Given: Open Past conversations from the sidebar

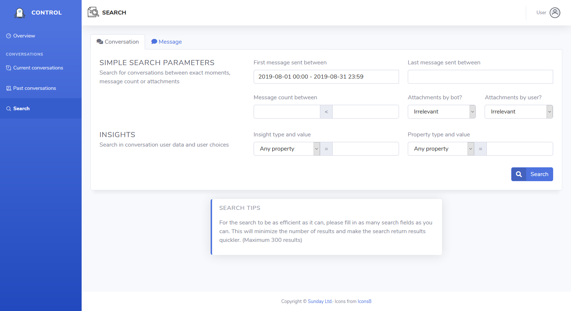Looking at the screenshot, I should [x=35, y=88].
